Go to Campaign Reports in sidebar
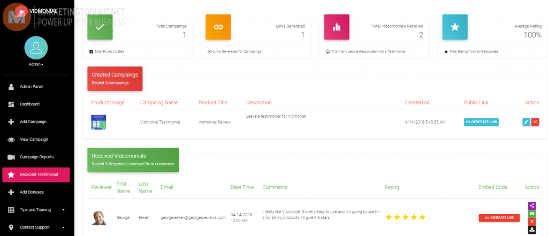 (36, 157)
